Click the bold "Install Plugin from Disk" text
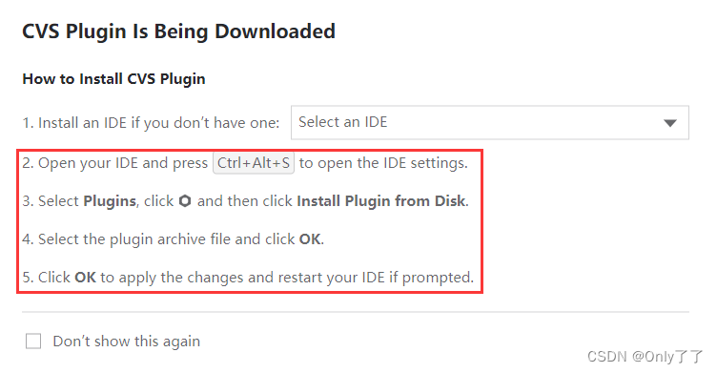Screen dimensions: 717x373 click(x=381, y=201)
